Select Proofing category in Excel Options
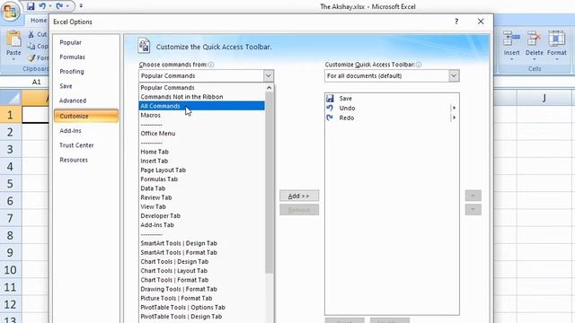 coord(72,72)
